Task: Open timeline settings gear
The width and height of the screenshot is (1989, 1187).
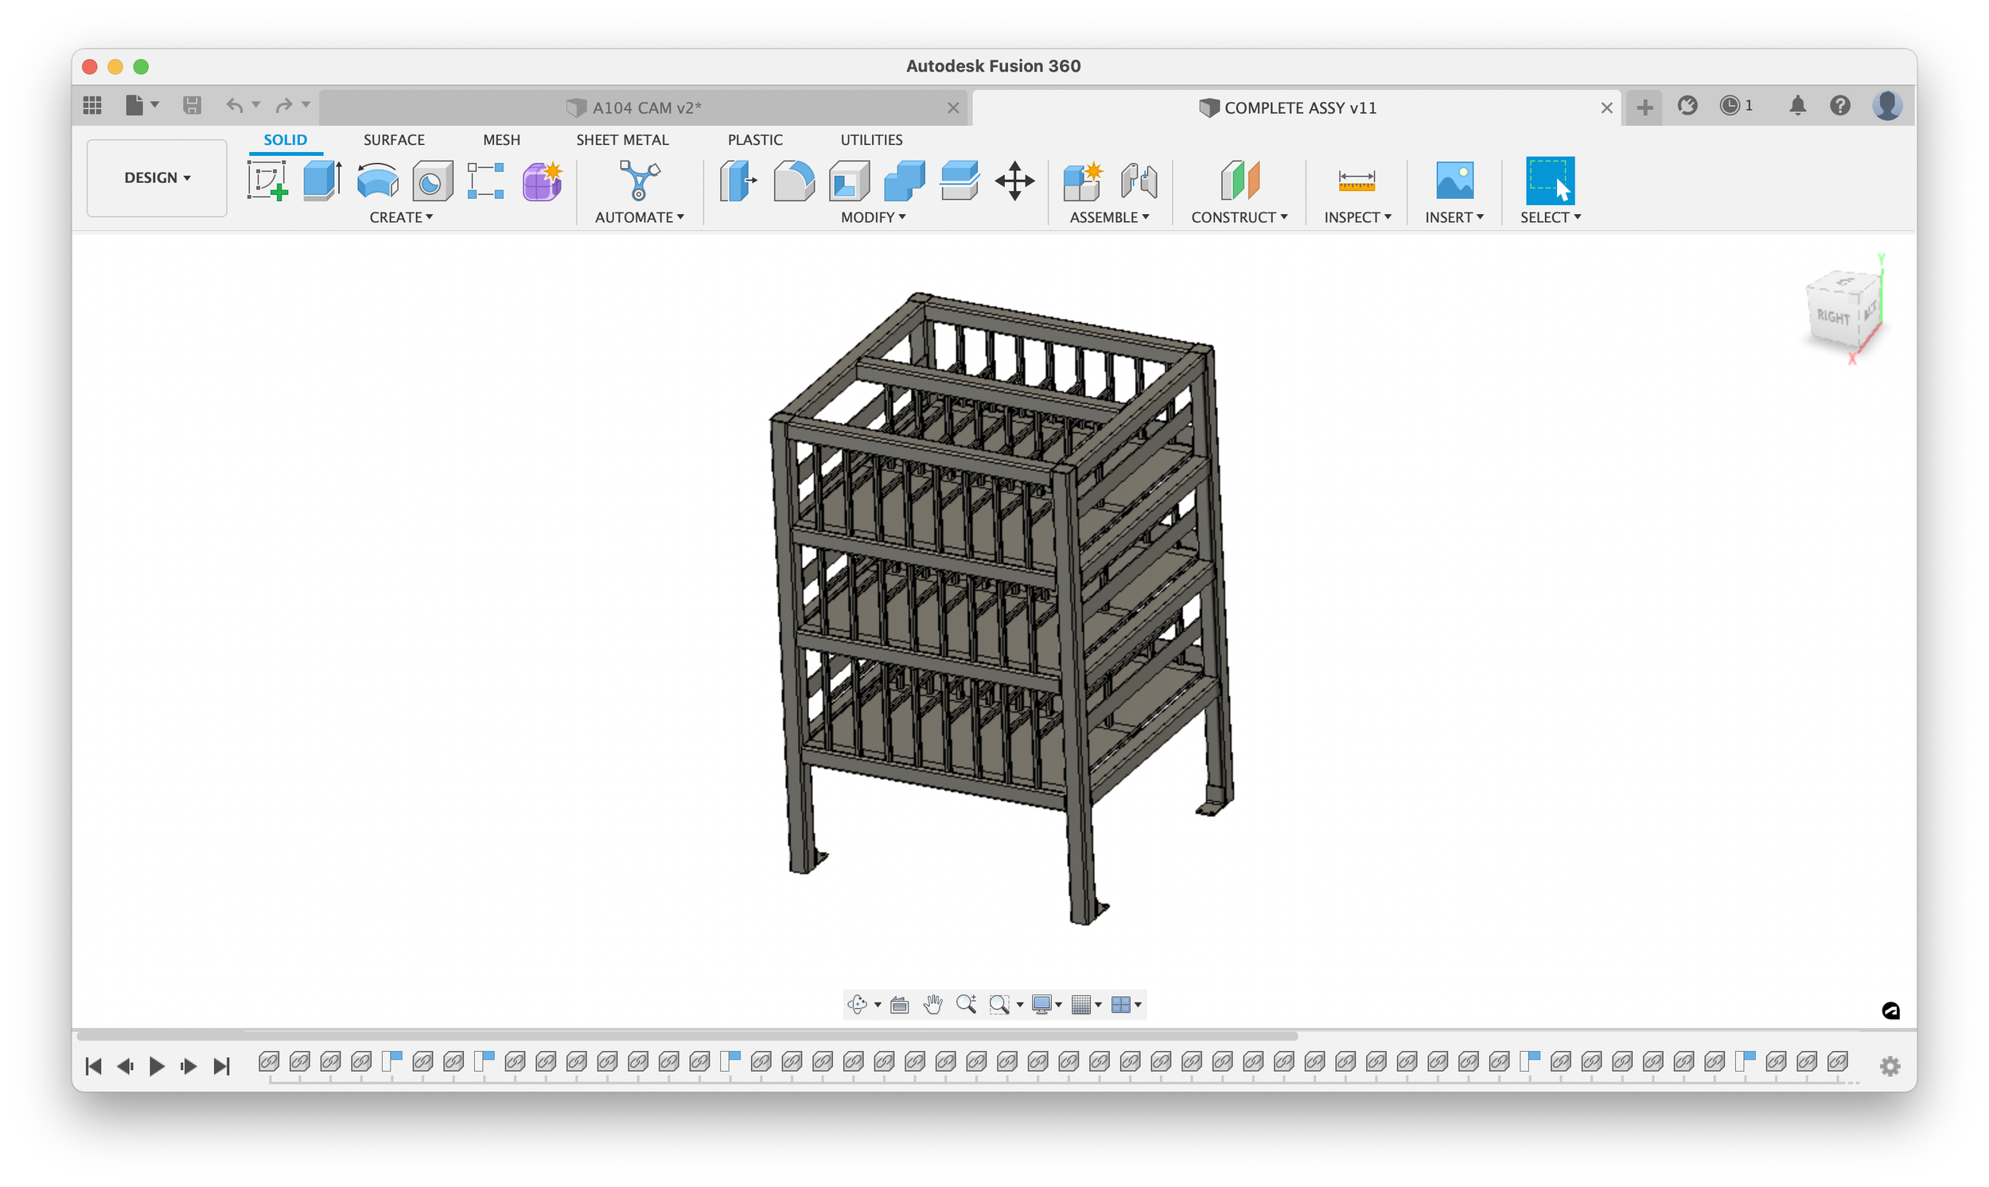Action: click(x=1889, y=1066)
